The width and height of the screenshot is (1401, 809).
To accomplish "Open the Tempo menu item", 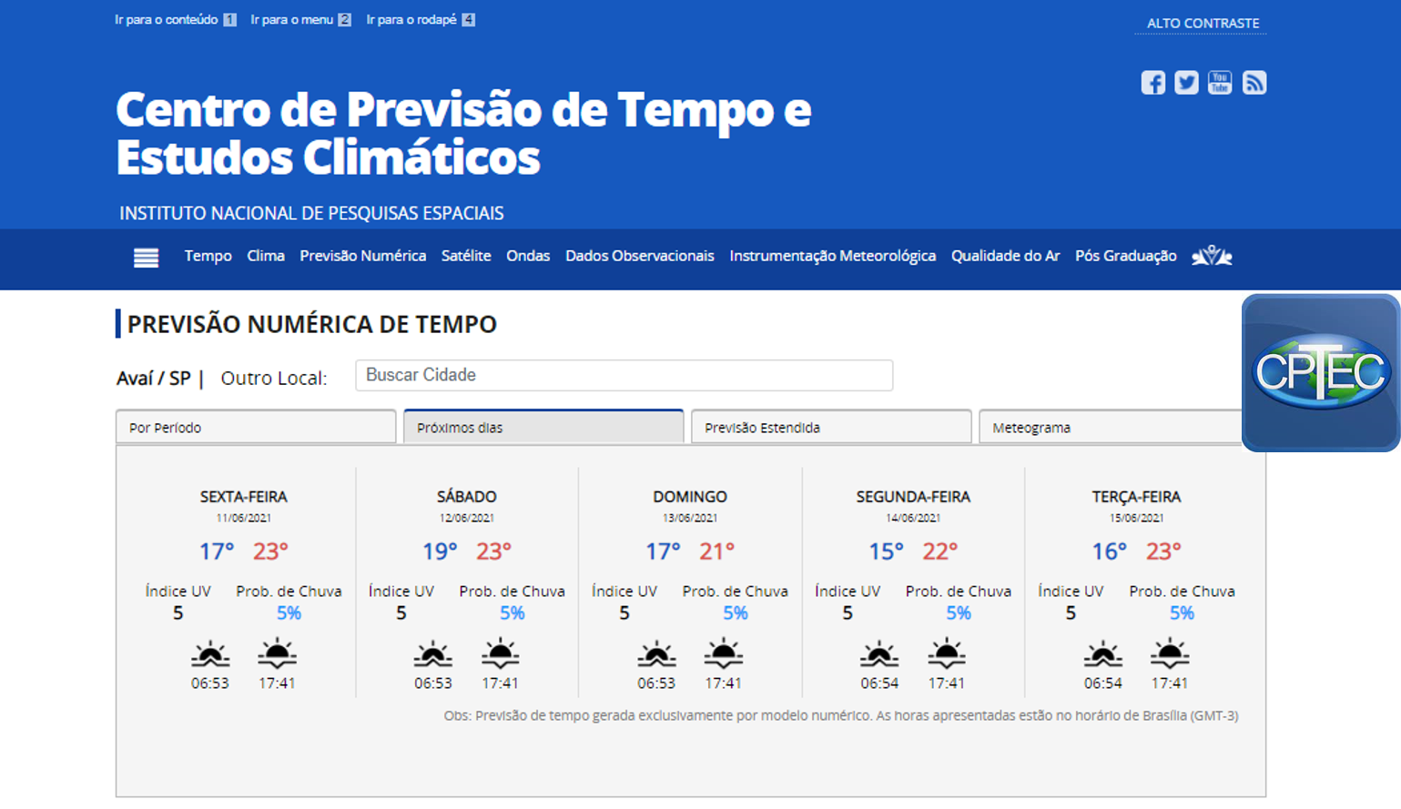I will tap(208, 257).
